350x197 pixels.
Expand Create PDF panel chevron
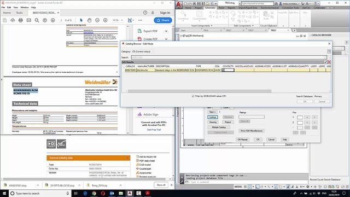[x=166, y=39]
